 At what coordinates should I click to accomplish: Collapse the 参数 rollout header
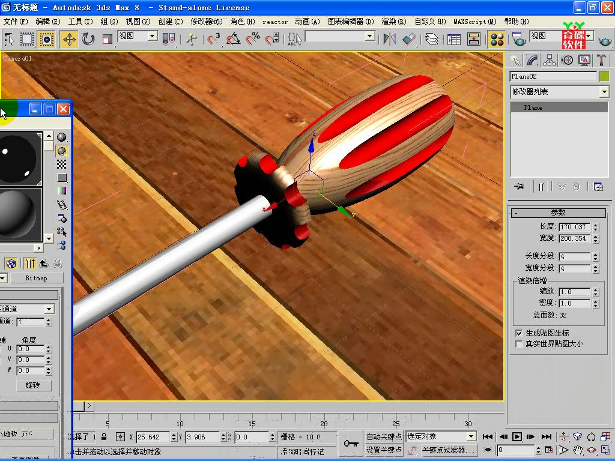tap(558, 212)
